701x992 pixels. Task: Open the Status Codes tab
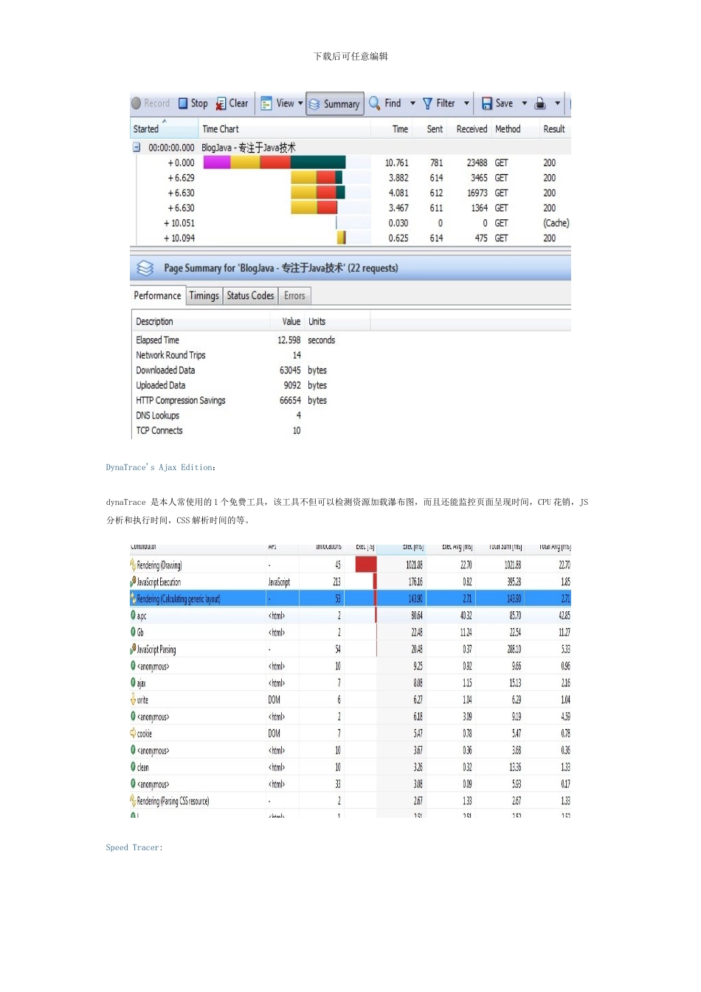coord(250,296)
